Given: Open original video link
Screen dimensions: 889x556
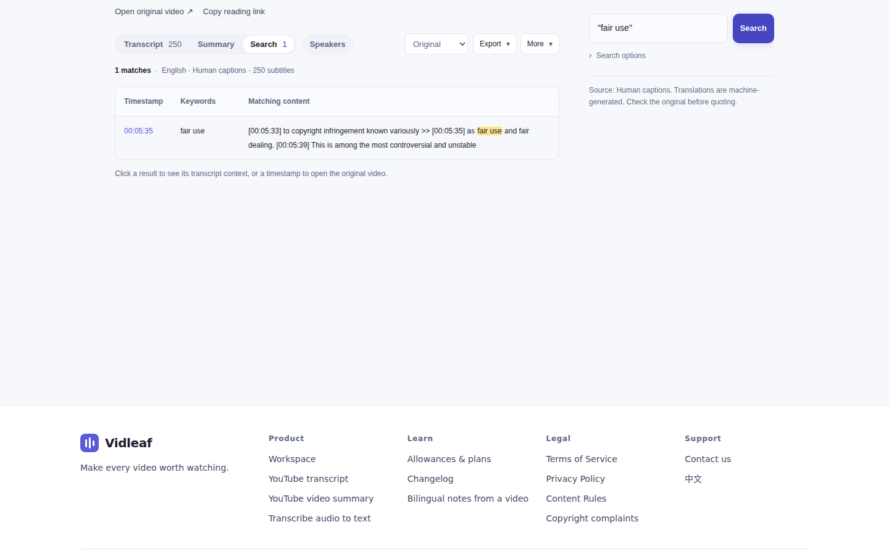Looking at the screenshot, I should pos(154,12).
